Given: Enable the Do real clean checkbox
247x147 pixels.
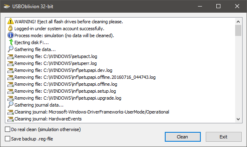Looking at the screenshot, I should click(x=7, y=129).
